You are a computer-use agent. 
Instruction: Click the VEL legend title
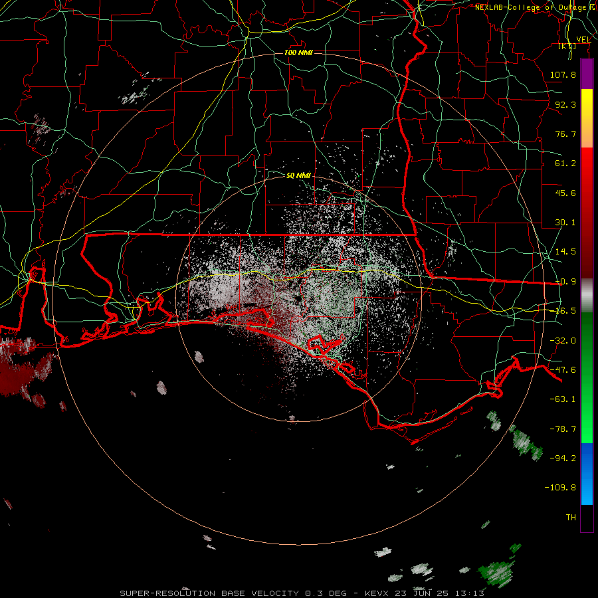tap(583, 40)
